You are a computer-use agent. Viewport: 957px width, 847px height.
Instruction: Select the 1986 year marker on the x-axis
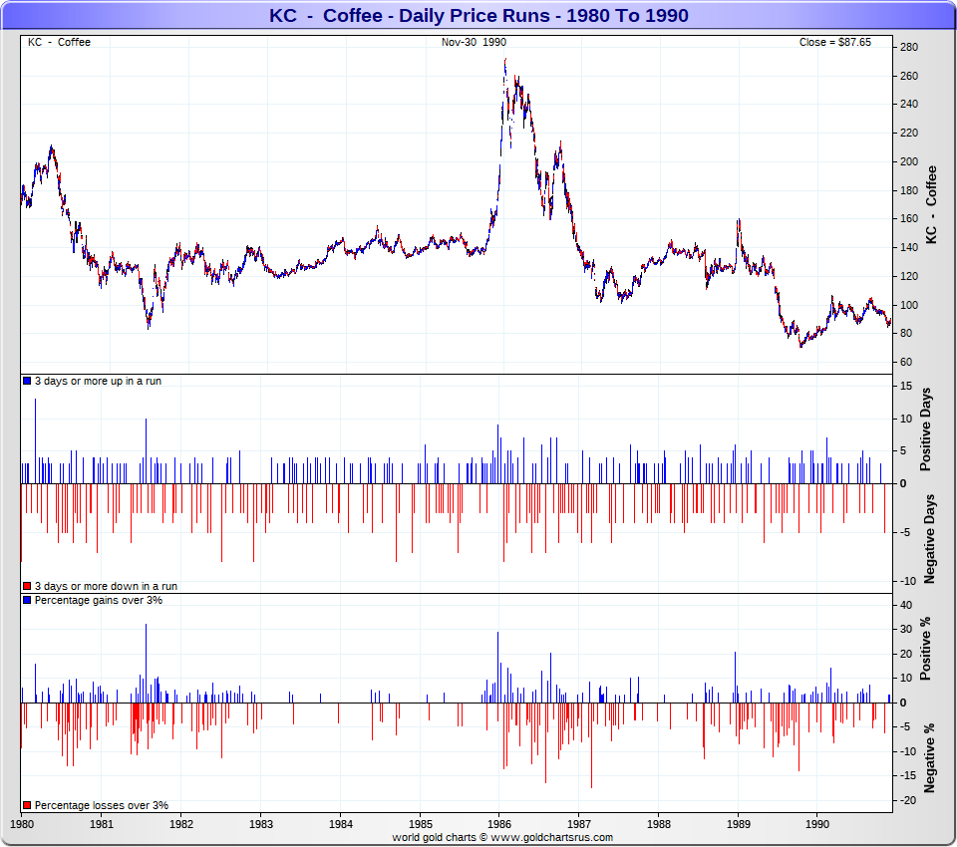(499, 825)
